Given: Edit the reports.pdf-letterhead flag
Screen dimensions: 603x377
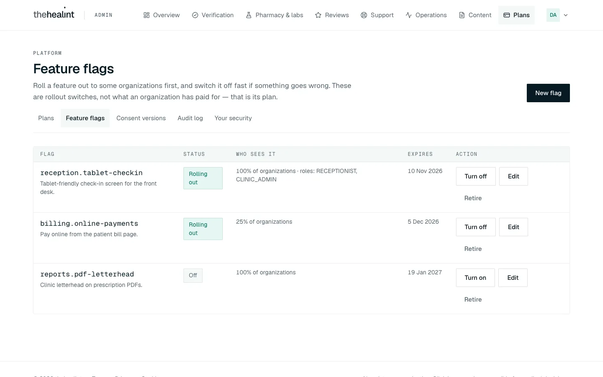Looking at the screenshot, I should [513, 278].
